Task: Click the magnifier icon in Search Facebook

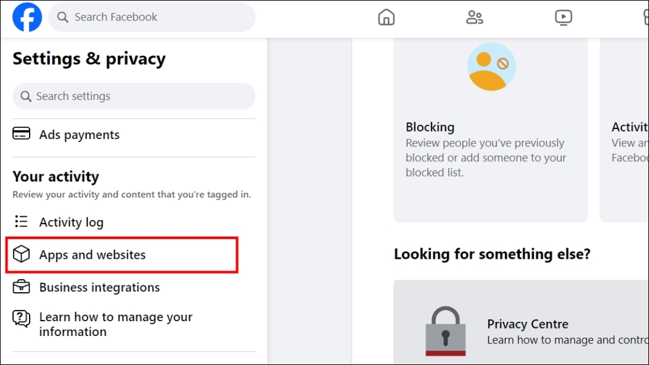Action: tap(62, 17)
